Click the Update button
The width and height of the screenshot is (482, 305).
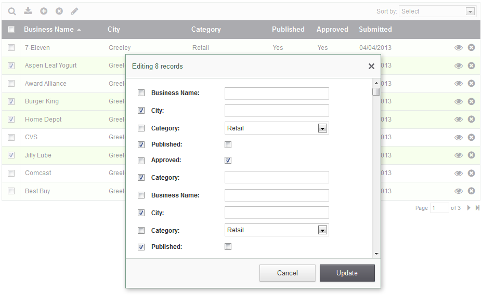[x=347, y=273]
